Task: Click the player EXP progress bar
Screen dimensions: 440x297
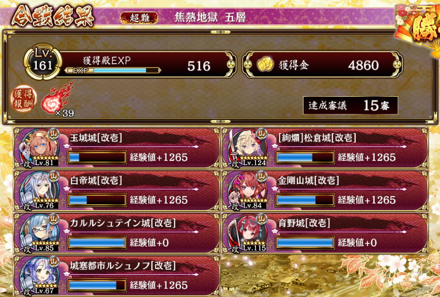Action: click(x=113, y=70)
